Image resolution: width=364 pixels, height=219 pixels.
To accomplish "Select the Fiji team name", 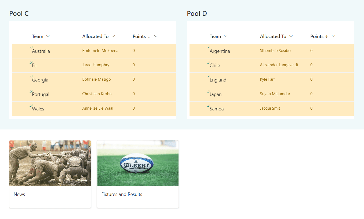I will tap(35, 65).
